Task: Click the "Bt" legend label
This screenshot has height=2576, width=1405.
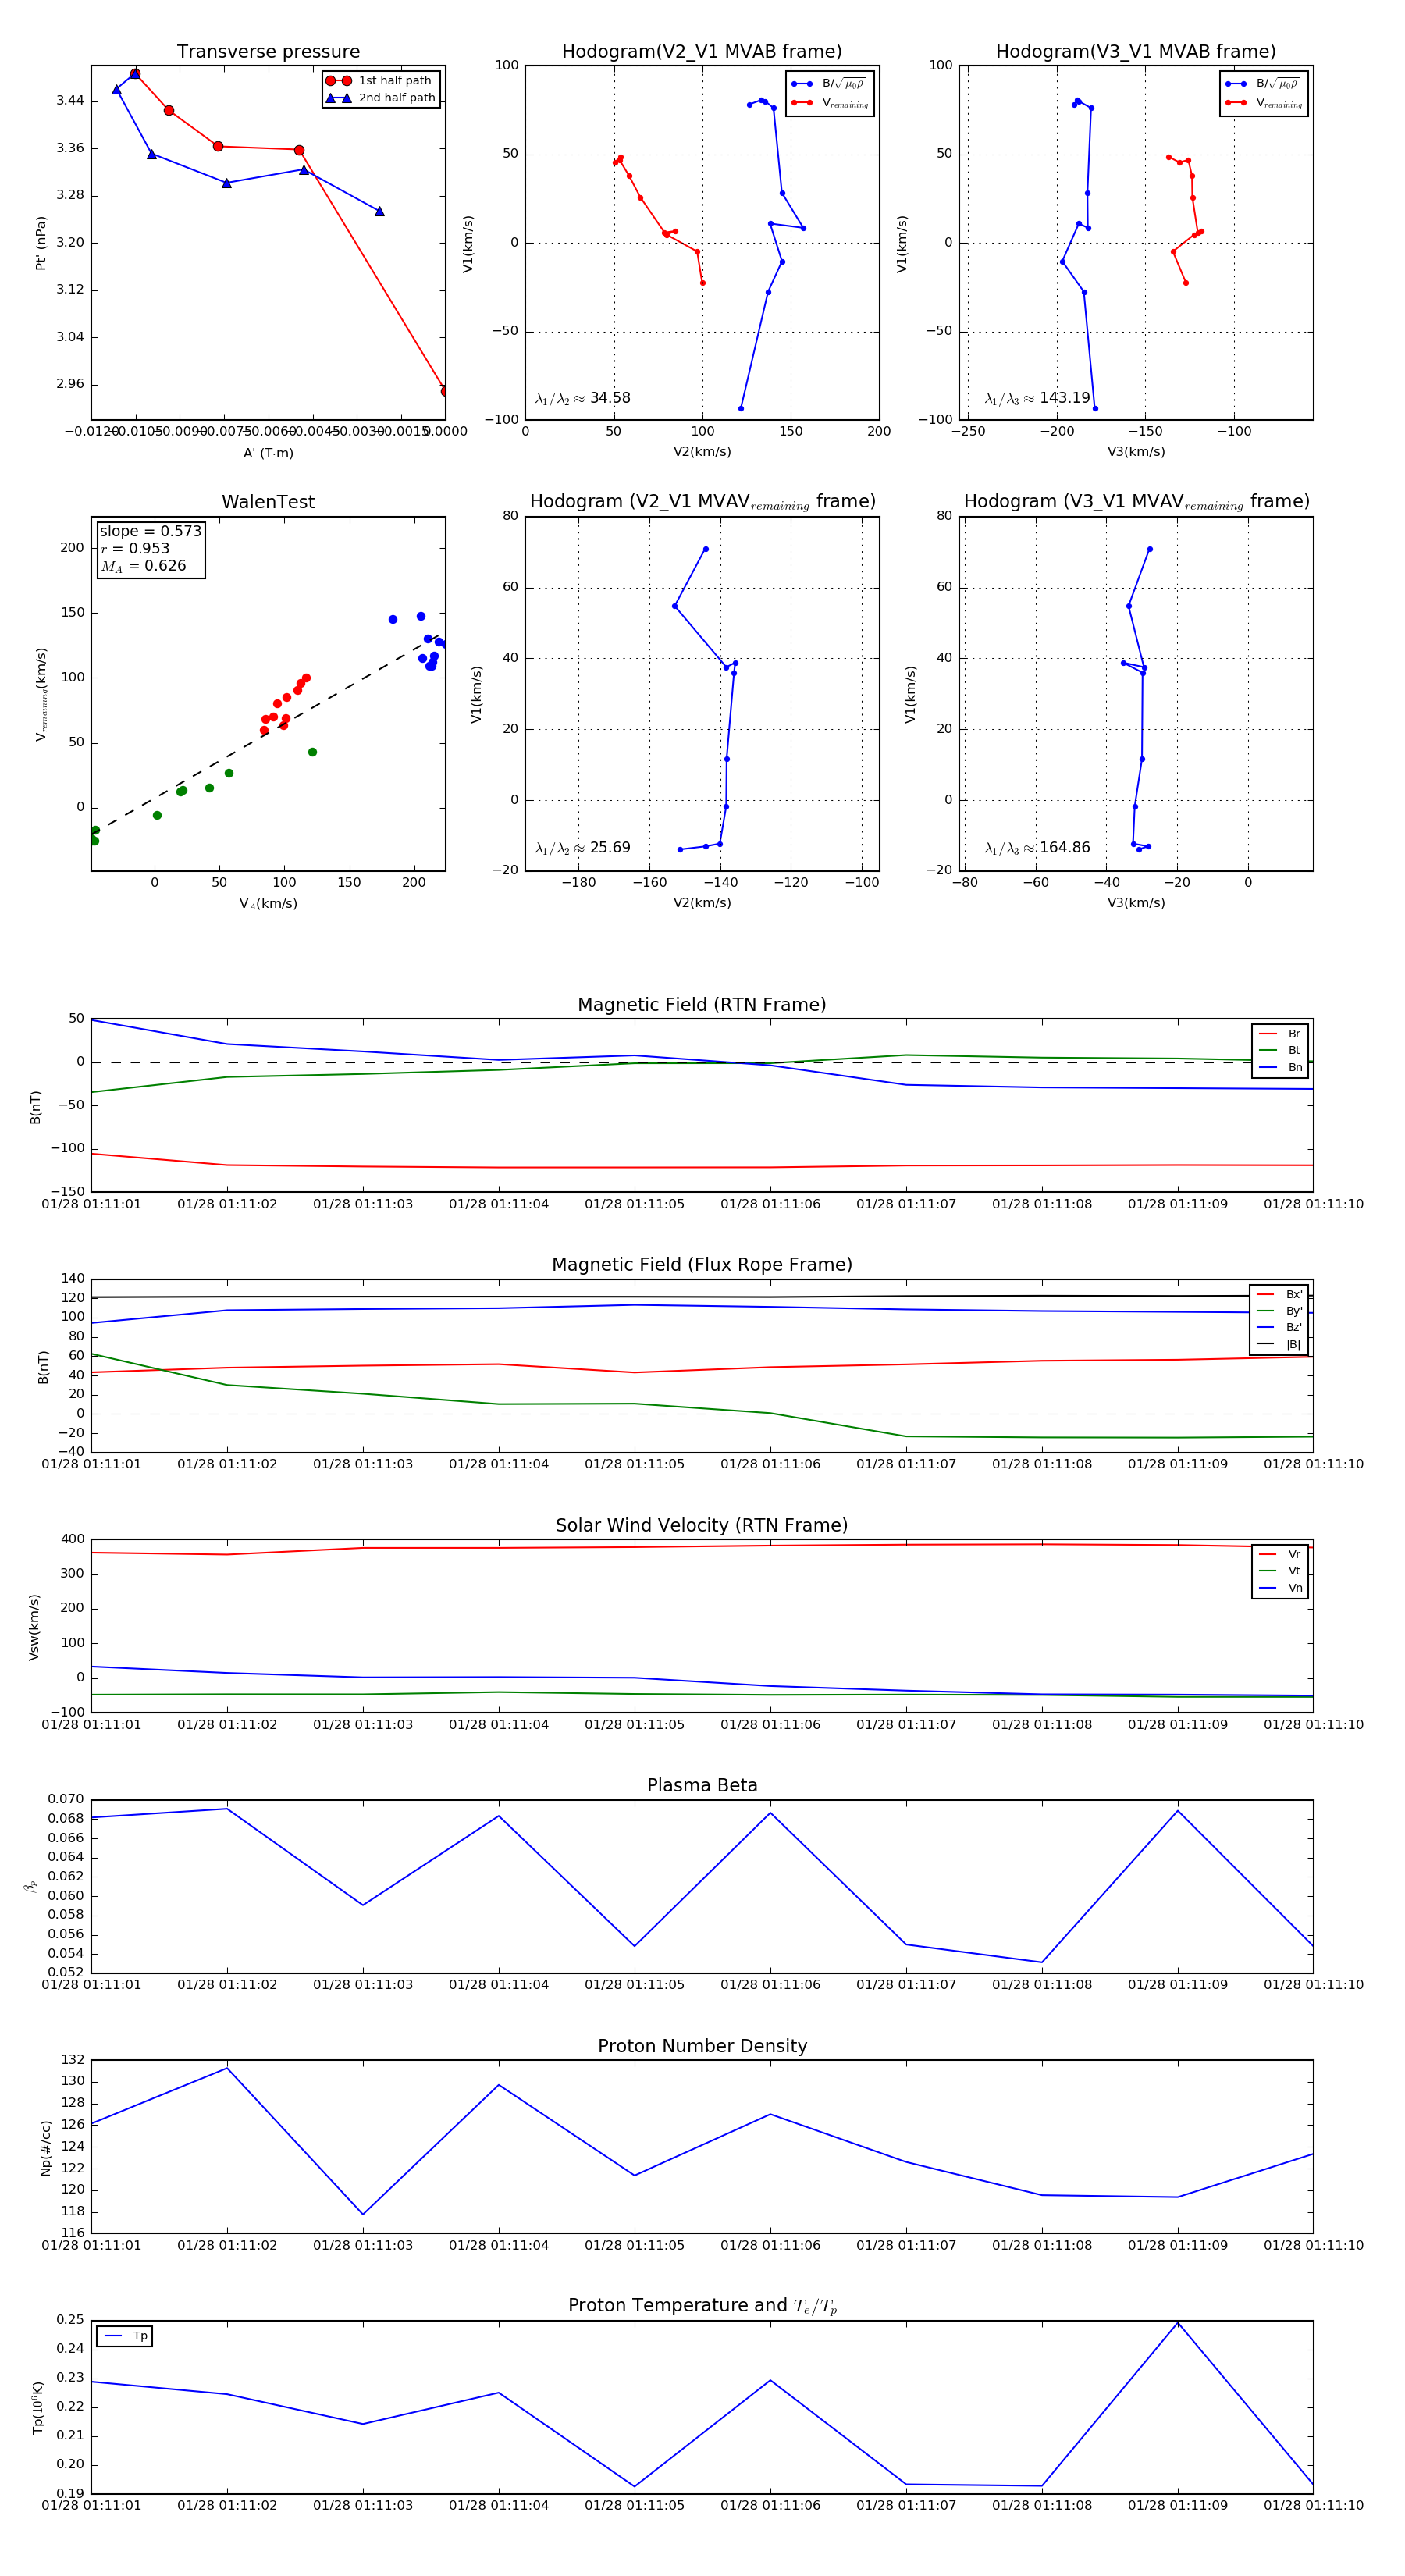Action: (x=1294, y=1051)
